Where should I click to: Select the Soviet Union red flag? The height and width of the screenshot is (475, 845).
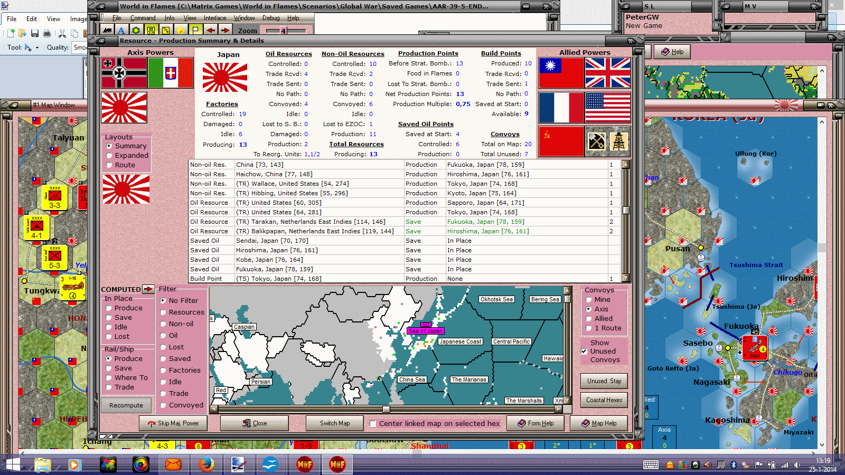(x=561, y=141)
